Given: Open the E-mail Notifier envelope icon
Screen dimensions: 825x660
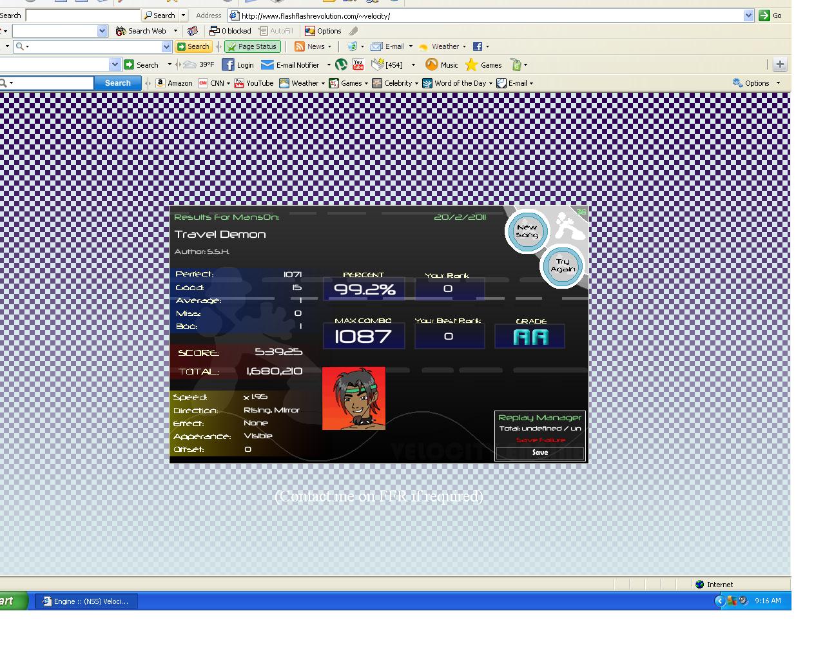Looking at the screenshot, I should click(267, 64).
